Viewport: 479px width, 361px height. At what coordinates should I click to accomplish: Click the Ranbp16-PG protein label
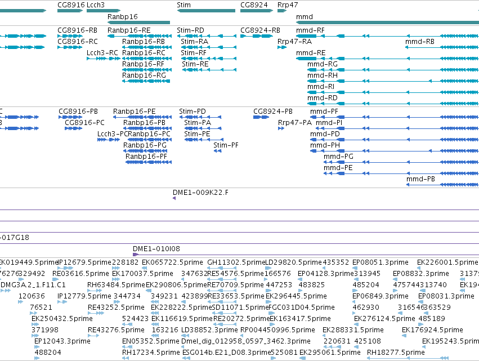point(145,145)
